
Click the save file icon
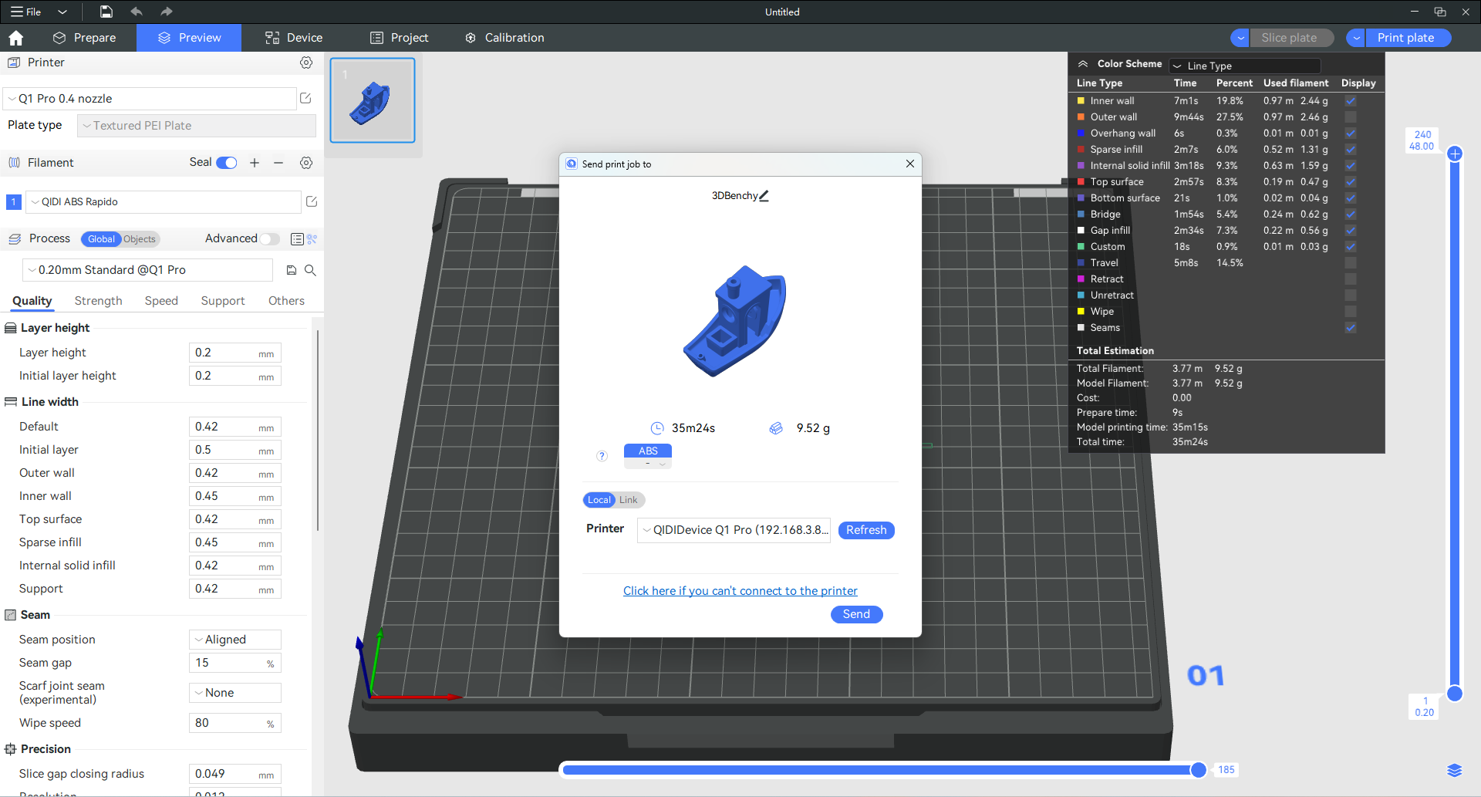pyautogui.click(x=106, y=12)
